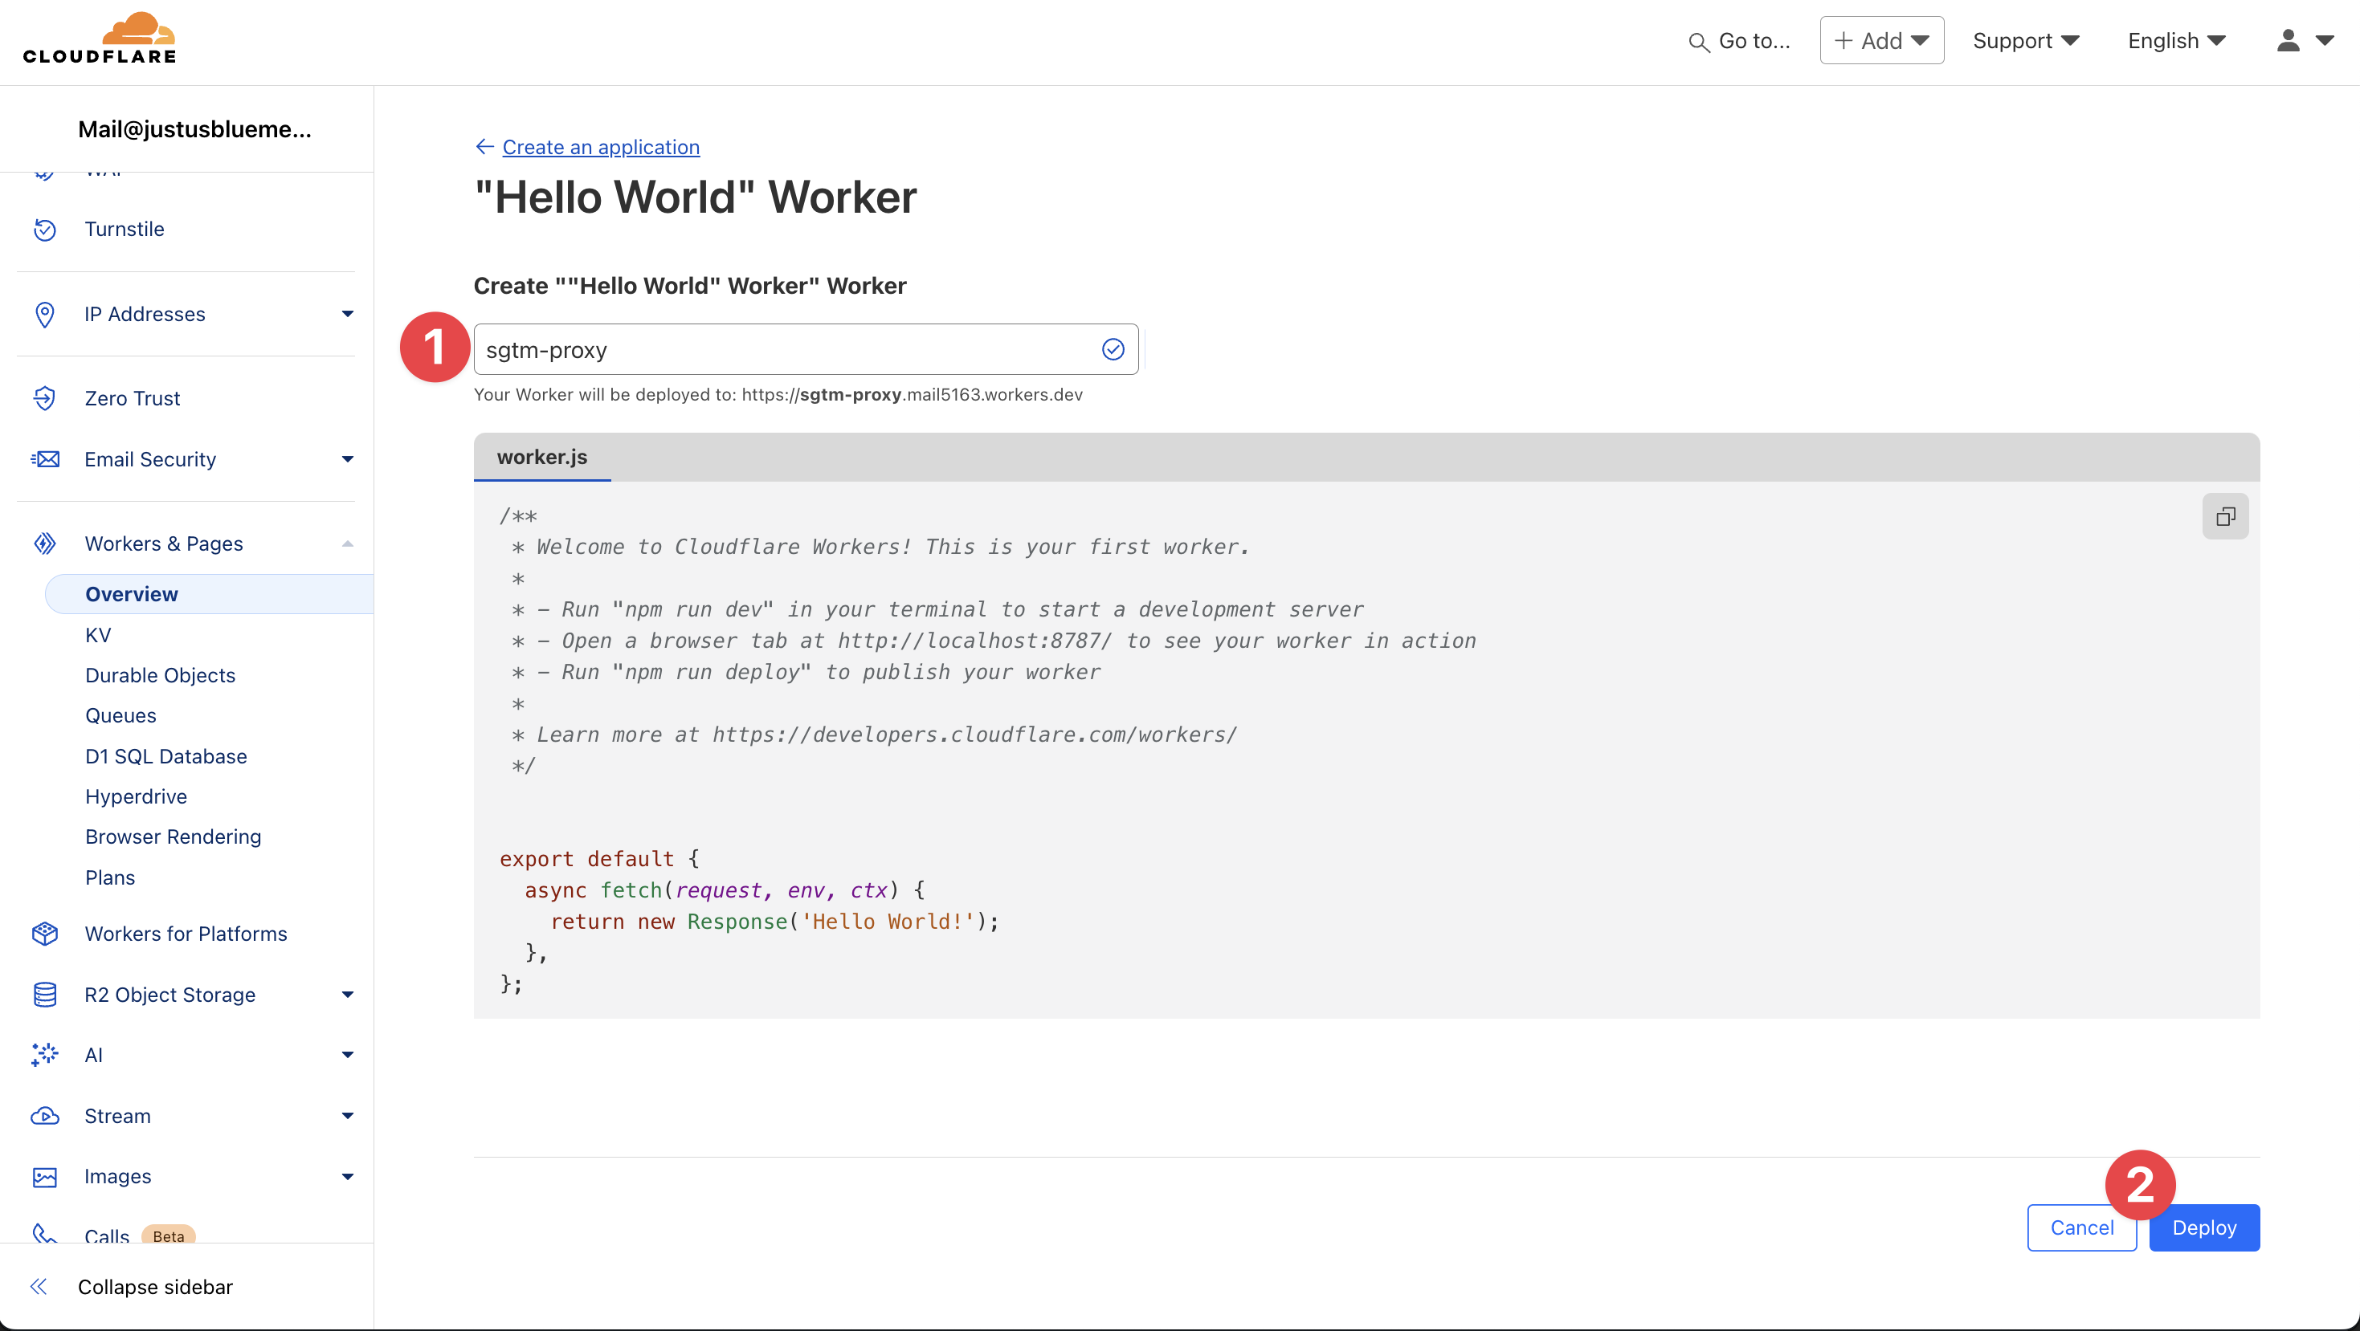Open the KV sidebar item

coord(98,634)
